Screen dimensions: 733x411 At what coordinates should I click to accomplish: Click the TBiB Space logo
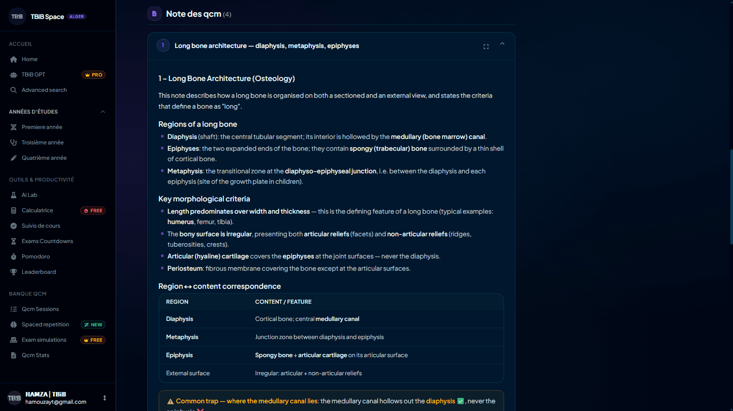17,17
